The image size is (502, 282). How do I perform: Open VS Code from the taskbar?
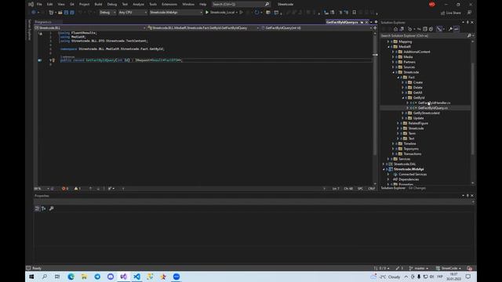click(x=136, y=277)
